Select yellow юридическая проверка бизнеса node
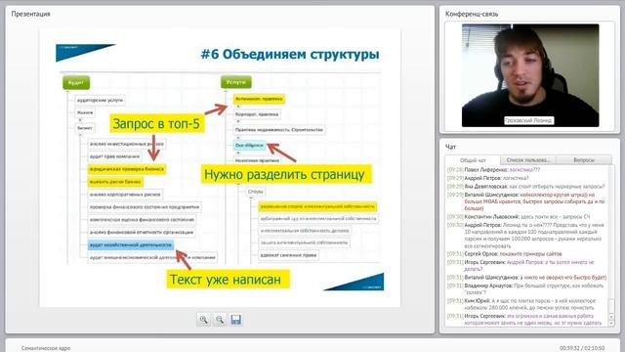625x352 pixels. tap(127, 169)
